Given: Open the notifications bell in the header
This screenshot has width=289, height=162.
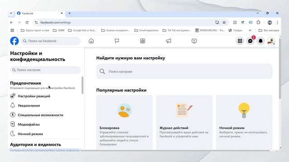Looking at the screenshot, I should coord(261,41).
